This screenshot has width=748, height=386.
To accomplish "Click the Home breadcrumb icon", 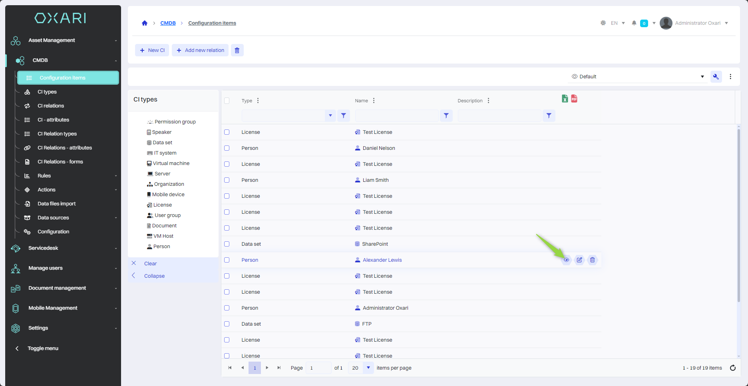I will pos(145,23).
